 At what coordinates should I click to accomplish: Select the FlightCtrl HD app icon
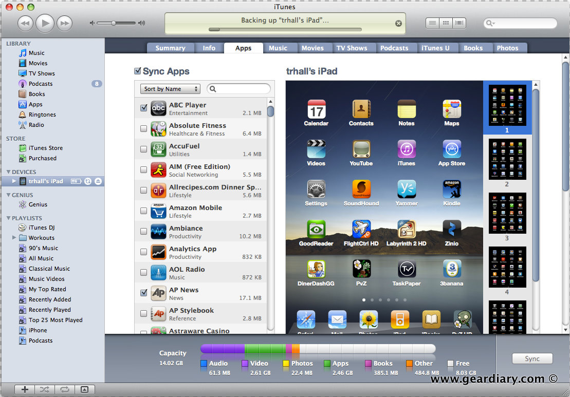[361, 229]
